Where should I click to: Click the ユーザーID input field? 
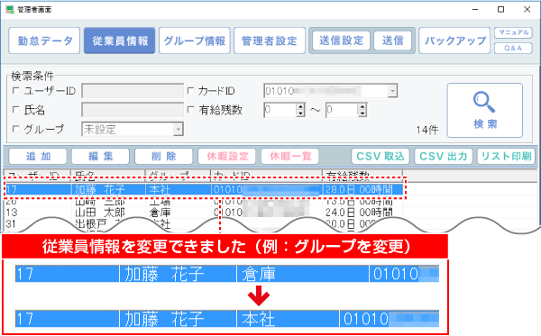tap(133, 91)
